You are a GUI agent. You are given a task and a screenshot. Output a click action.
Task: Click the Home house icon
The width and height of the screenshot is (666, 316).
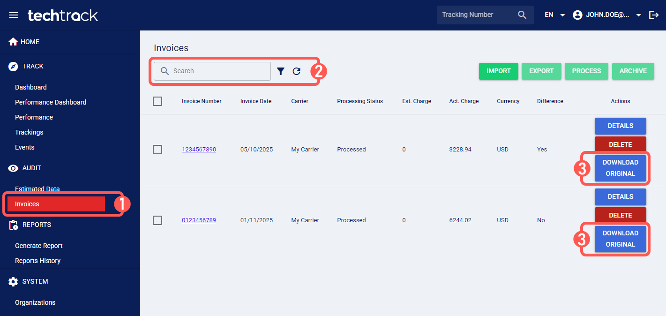(13, 42)
